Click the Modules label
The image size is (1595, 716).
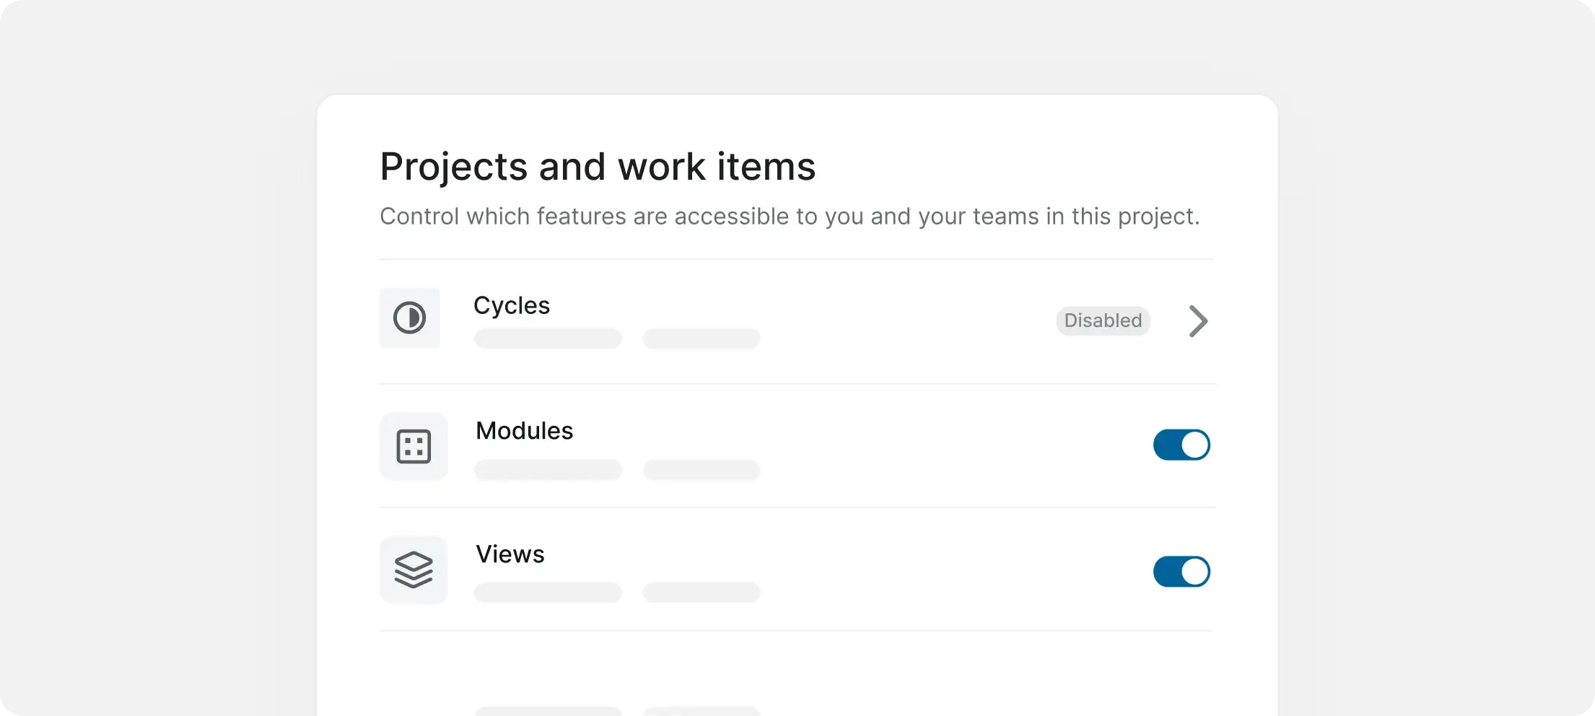pos(524,430)
